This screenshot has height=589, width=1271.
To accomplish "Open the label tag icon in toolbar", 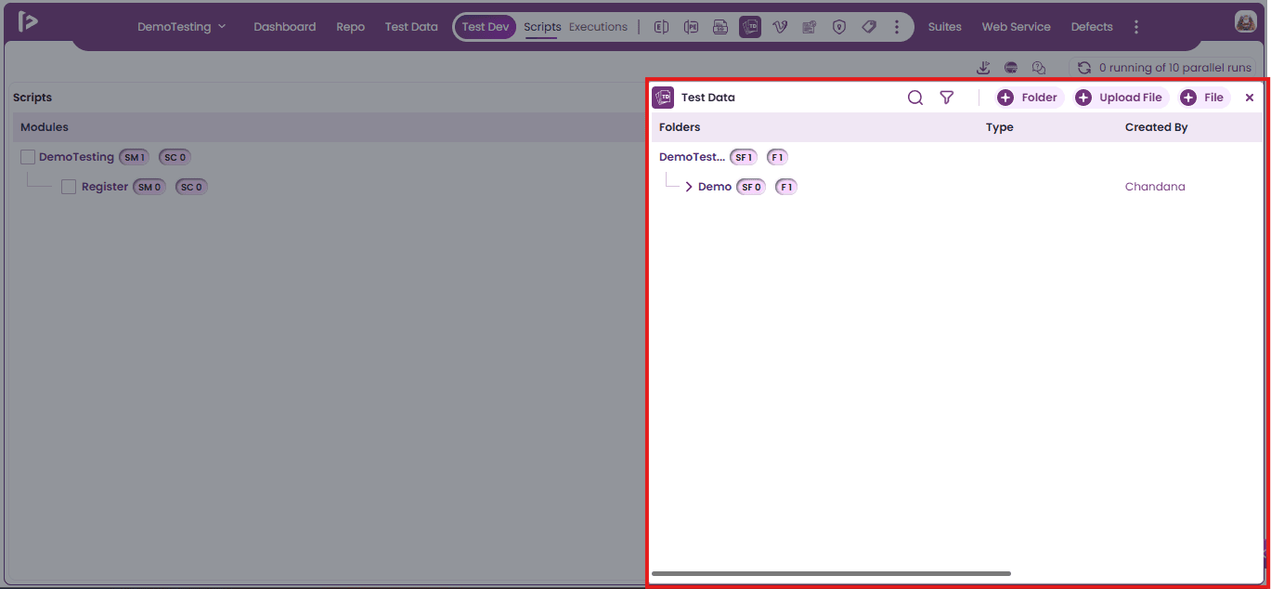I will [x=869, y=27].
